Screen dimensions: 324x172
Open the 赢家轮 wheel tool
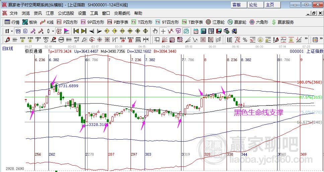(237, 22)
